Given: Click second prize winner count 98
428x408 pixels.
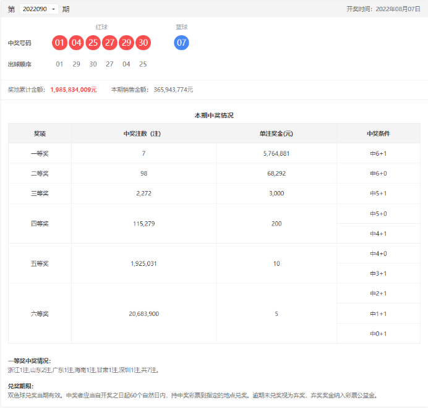Looking at the screenshot, I should click(x=144, y=174).
